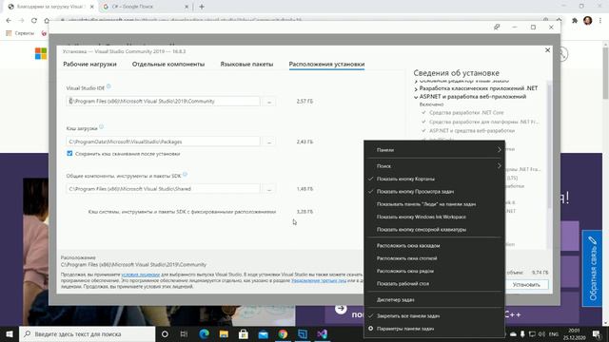Choose Показать рабочий стол
This screenshot has height=342, width=609.
434,283
